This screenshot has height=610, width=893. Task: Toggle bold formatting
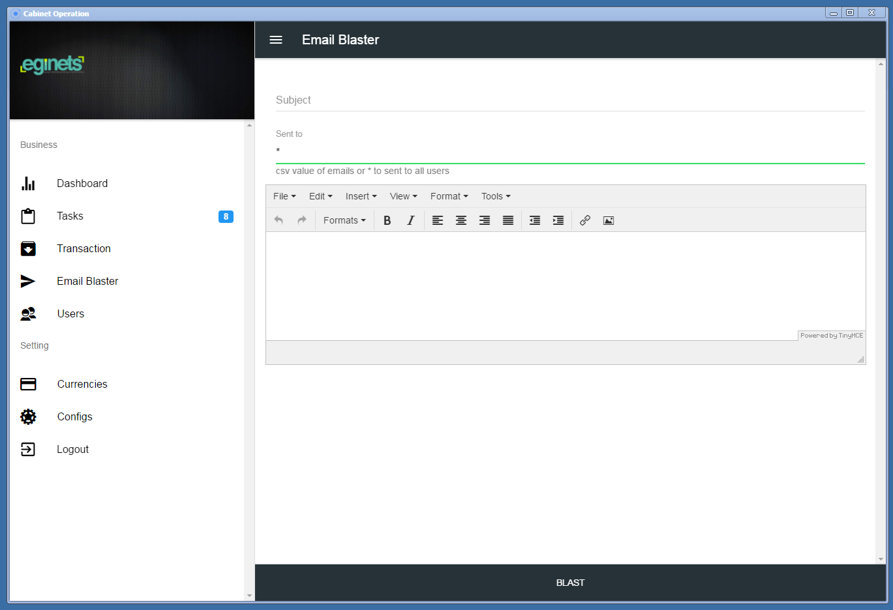(x=387, y=220)
